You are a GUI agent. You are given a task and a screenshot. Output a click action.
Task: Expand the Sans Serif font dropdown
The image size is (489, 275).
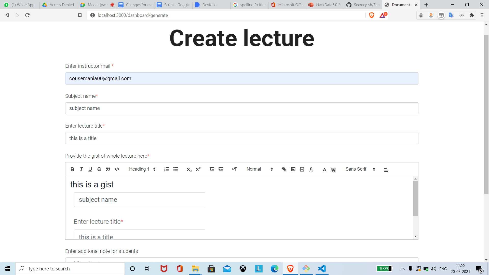coord(360,169)
